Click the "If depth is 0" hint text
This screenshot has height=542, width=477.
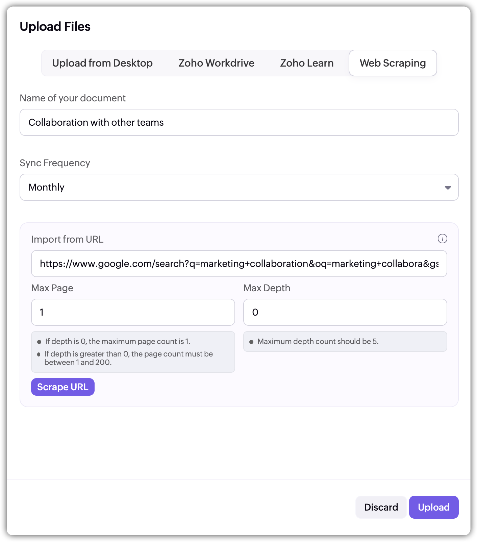click(x=118, y=342)
